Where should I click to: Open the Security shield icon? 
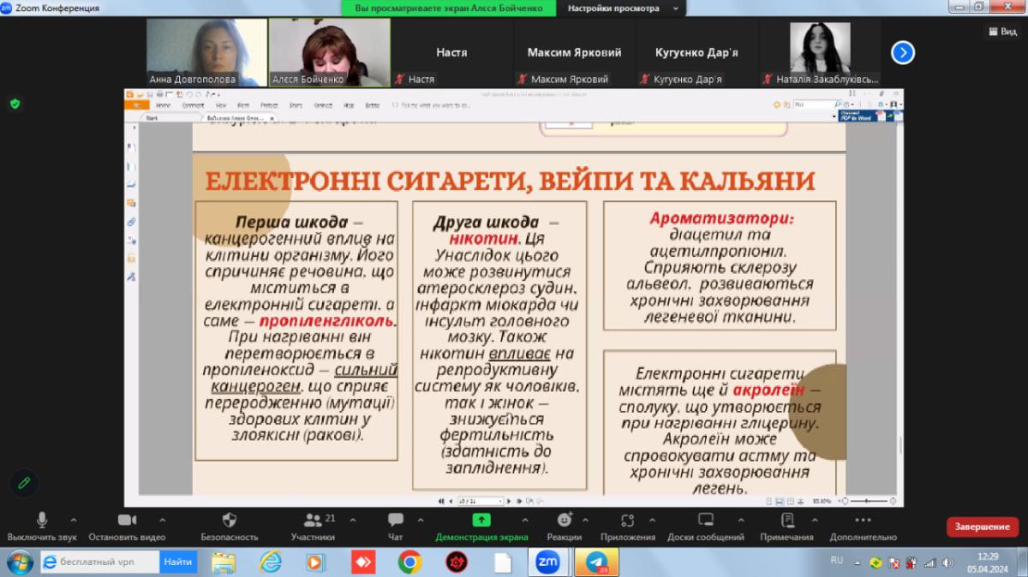[229, 520]
